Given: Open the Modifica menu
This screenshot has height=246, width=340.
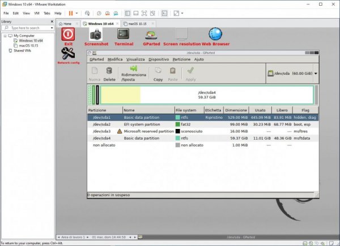Looking at the screenshot, I should [115, 59].
